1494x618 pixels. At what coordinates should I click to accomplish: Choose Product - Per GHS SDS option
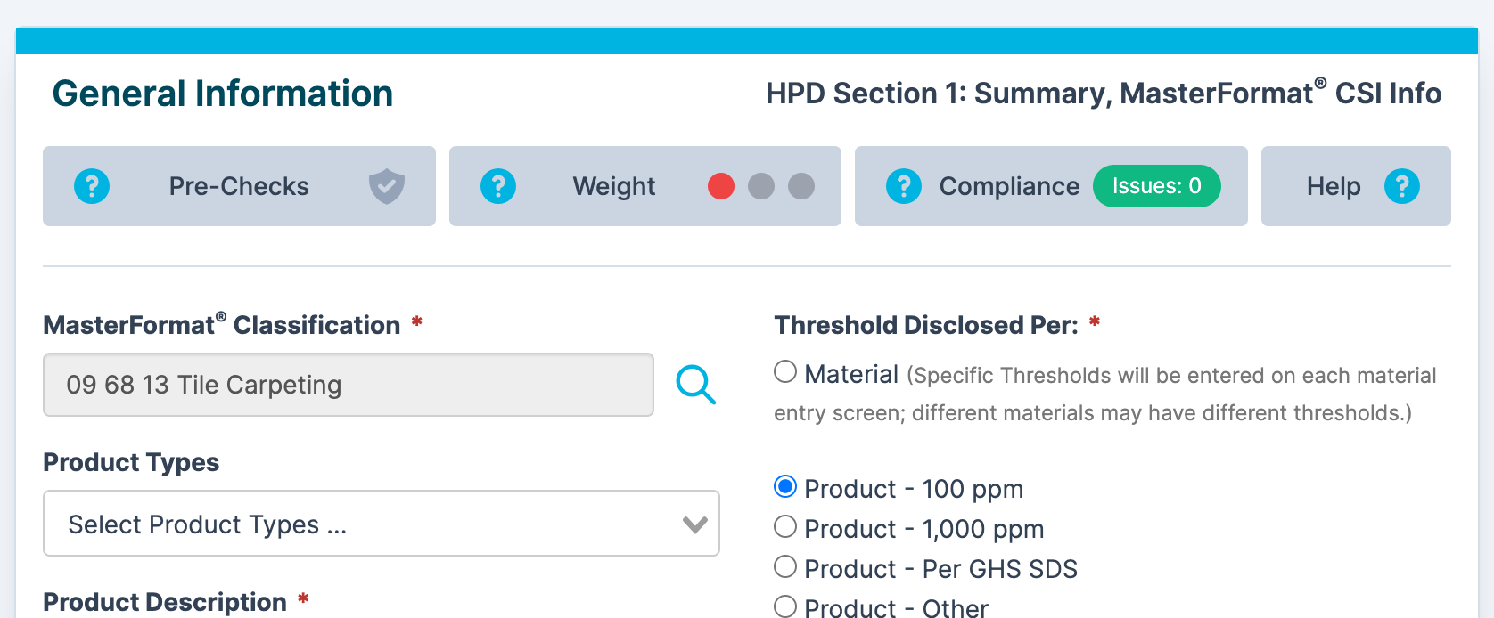[785, 567]
